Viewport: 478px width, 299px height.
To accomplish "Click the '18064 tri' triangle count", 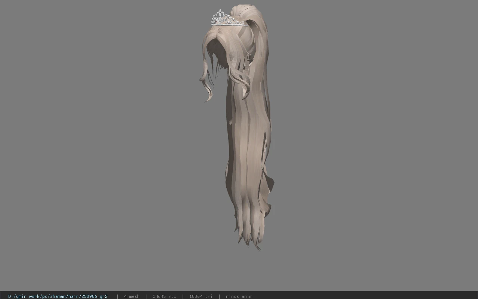I will tap(201, 296).
